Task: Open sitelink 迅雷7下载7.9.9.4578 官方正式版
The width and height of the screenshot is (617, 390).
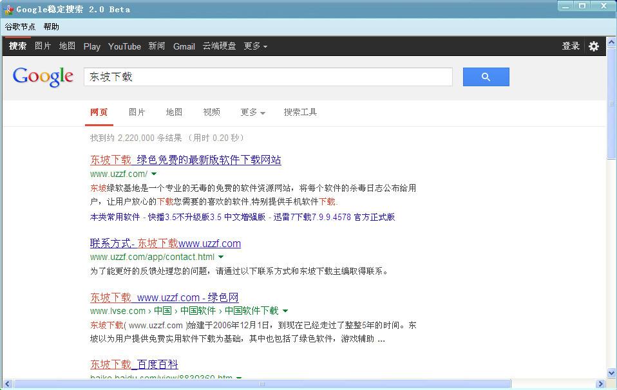Action: [334, 217]
